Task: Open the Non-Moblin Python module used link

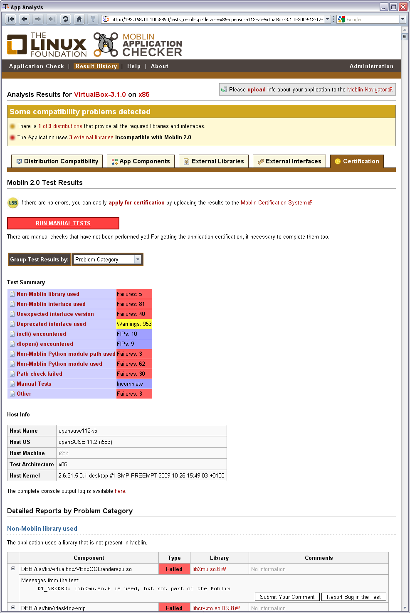Action: (59, 364)
